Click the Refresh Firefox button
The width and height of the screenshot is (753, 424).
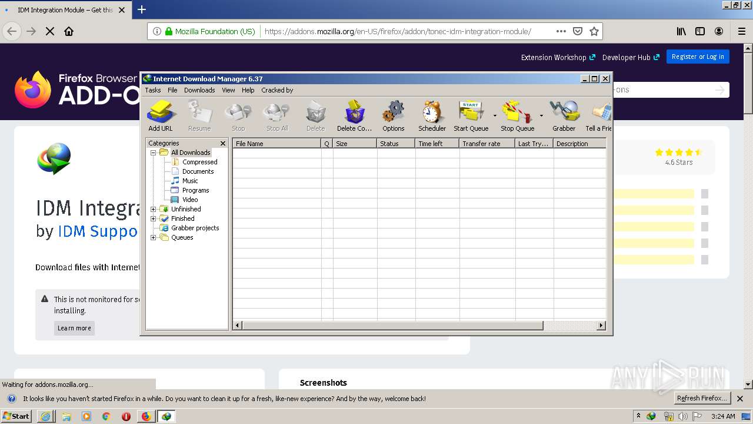(702, 398)
